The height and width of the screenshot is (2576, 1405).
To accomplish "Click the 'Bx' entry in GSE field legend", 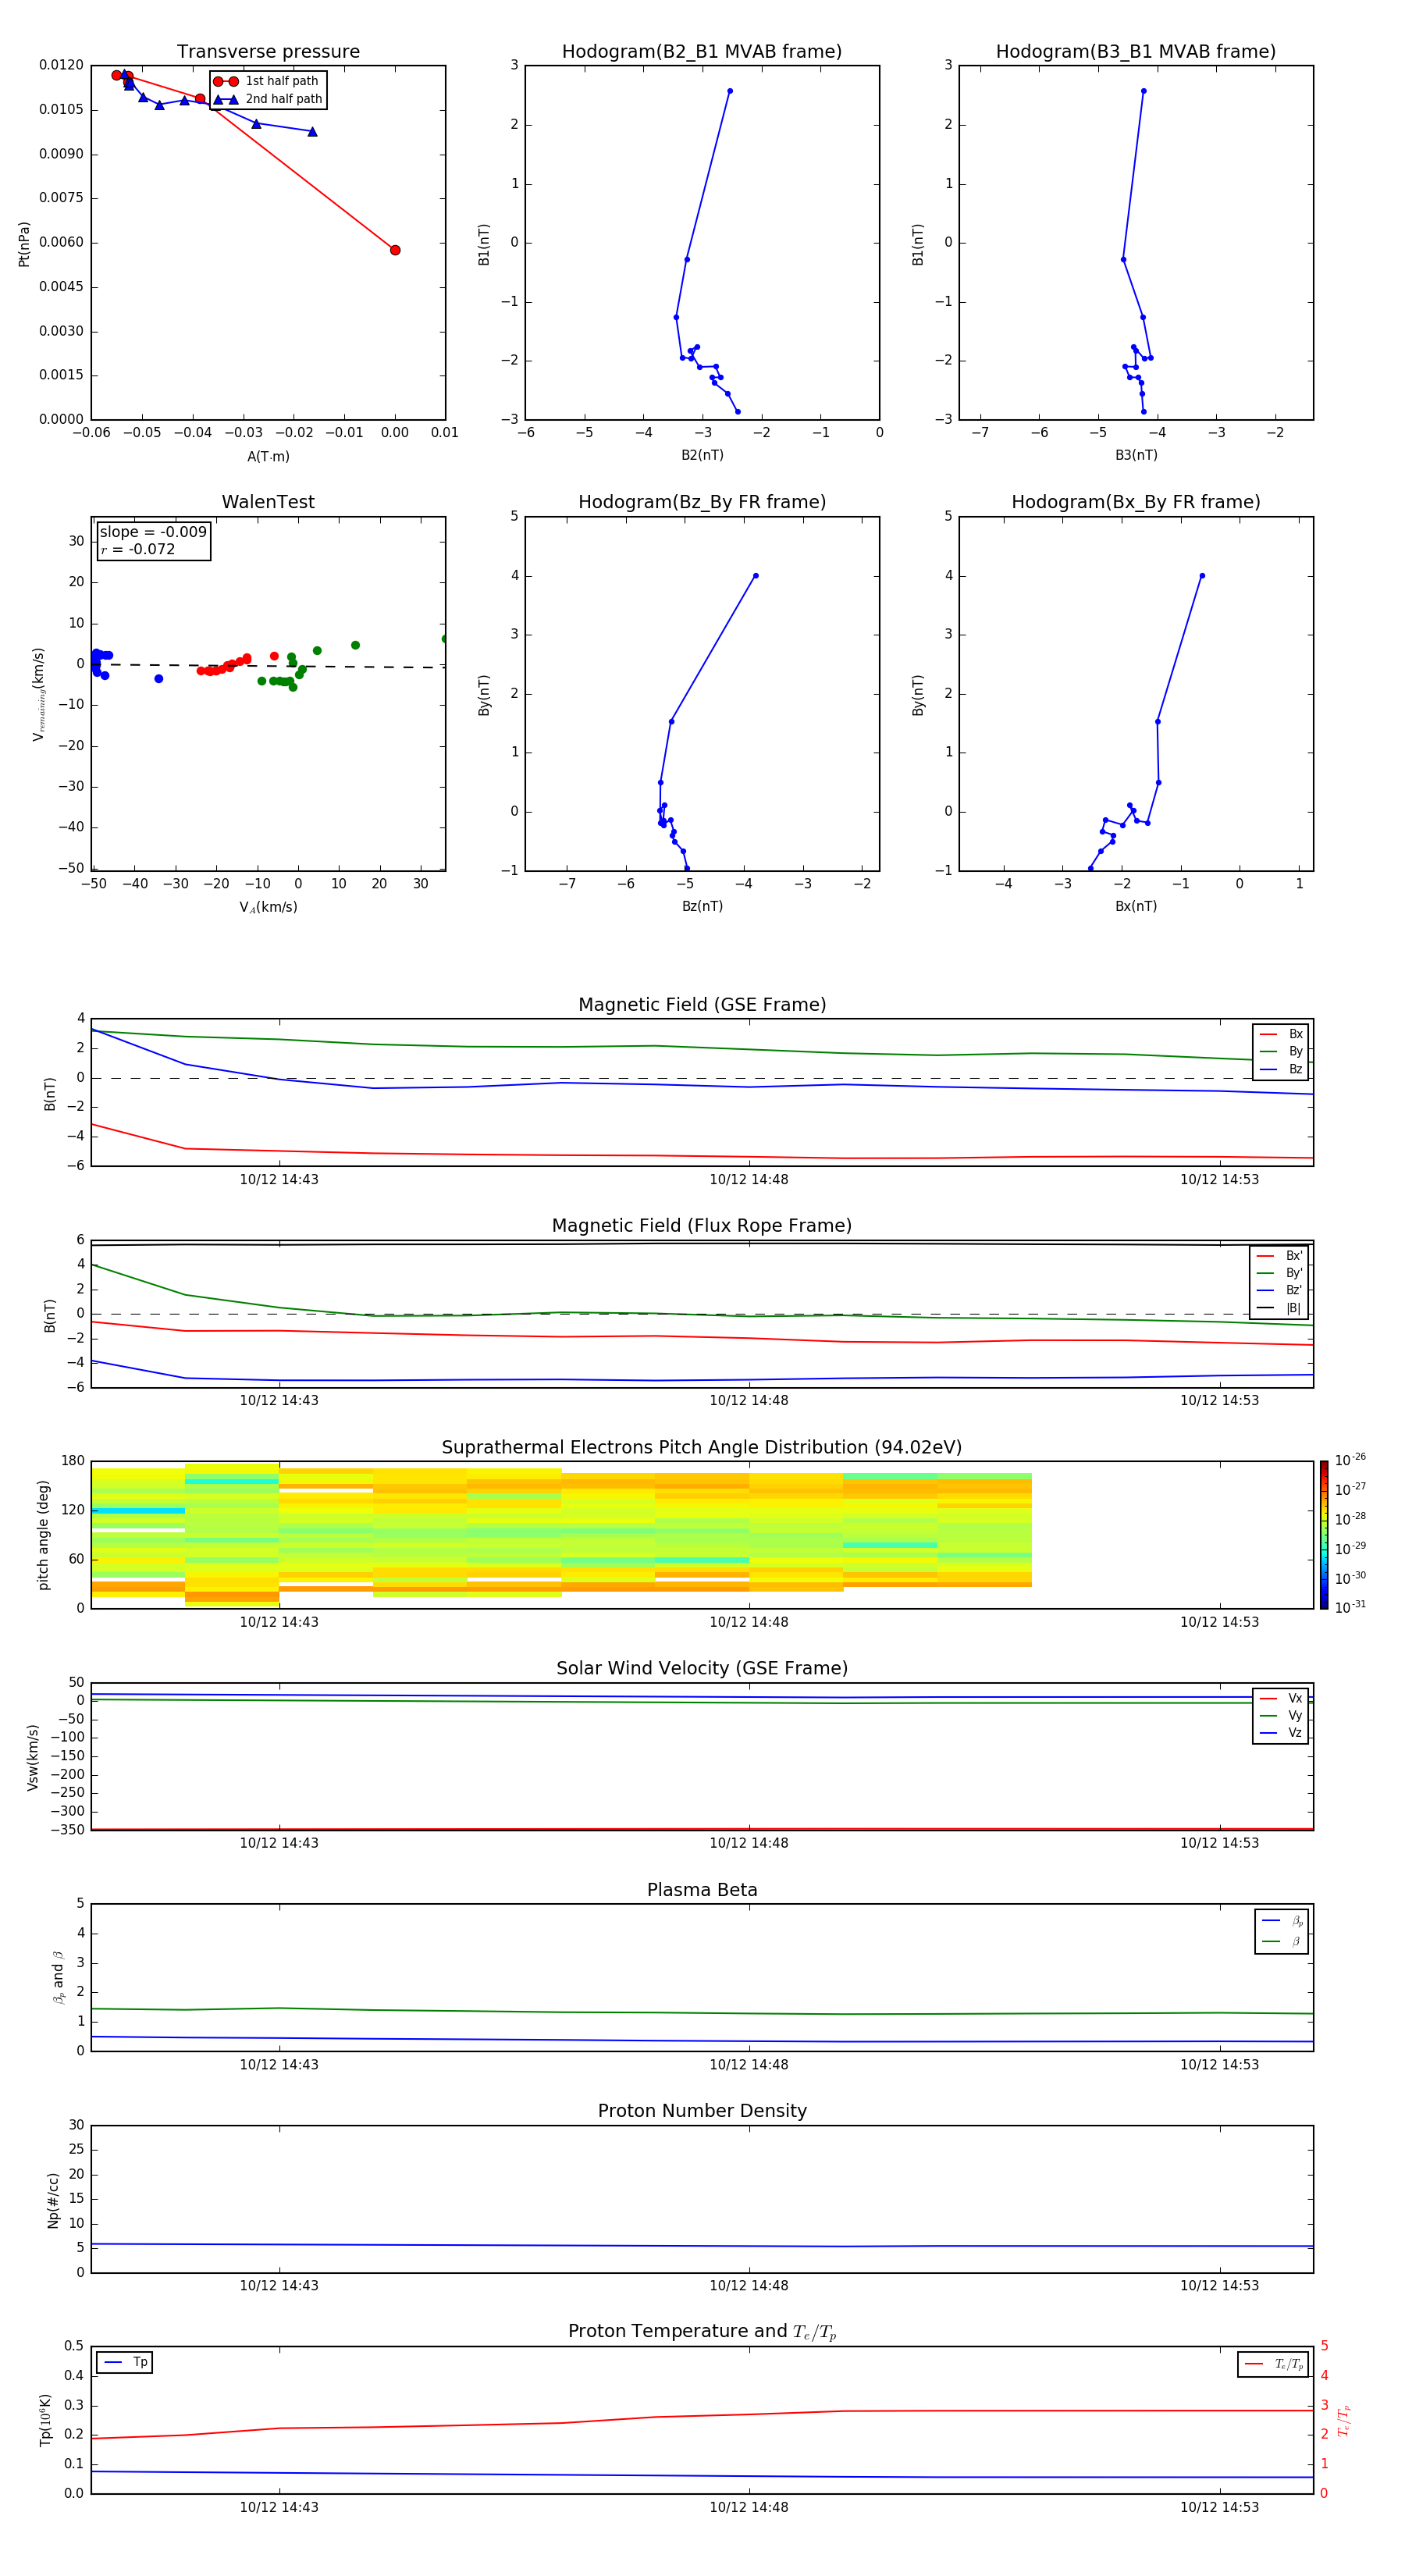I will (1282, 1034).
